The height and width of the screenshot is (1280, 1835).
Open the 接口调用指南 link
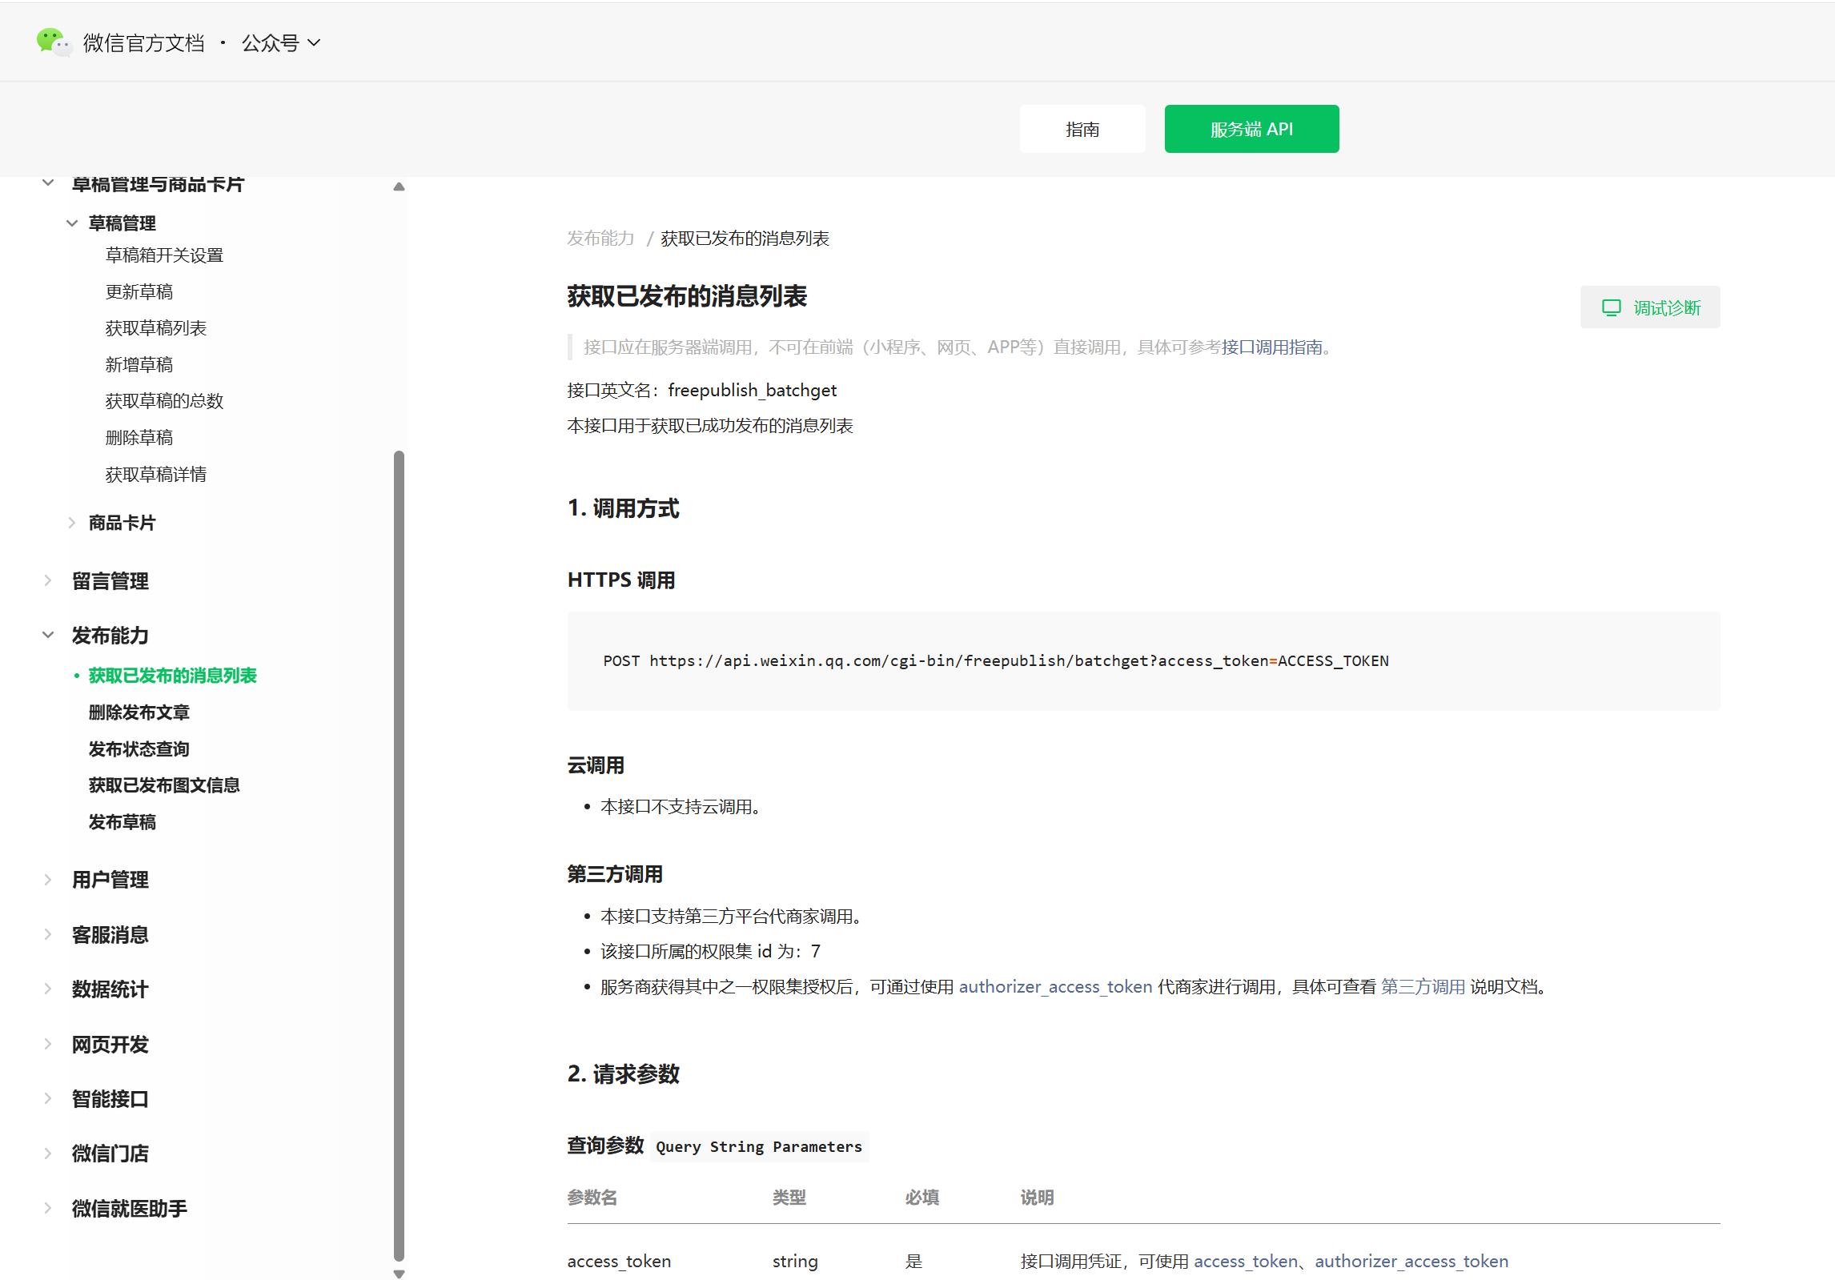click(x=1271, y=347)
